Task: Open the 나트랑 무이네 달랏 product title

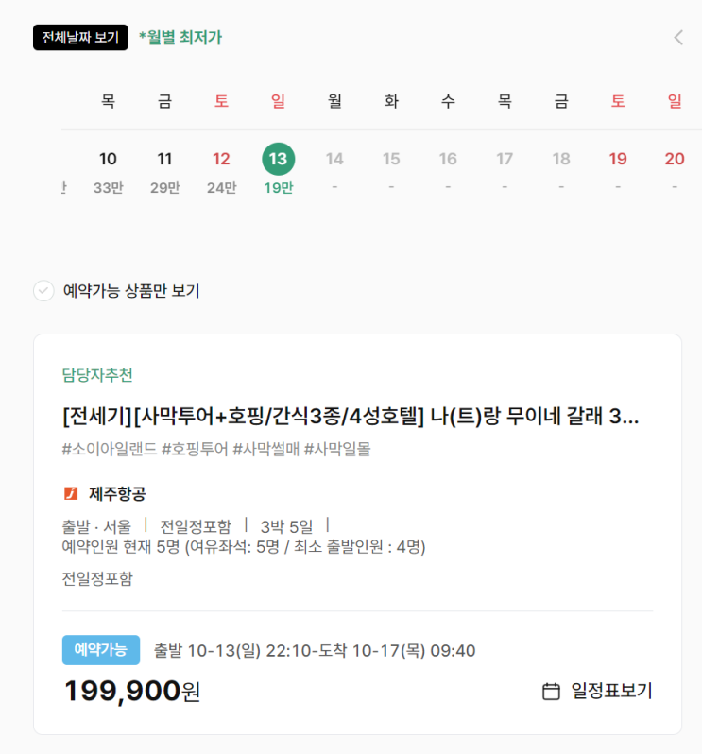Action: [350, 416]
